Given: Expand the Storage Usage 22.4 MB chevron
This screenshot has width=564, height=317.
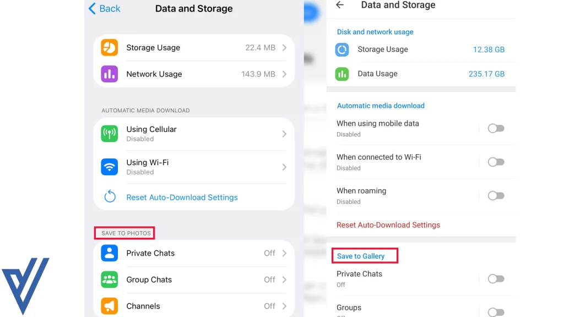Looking at the screenshot, I should [284, 47].
